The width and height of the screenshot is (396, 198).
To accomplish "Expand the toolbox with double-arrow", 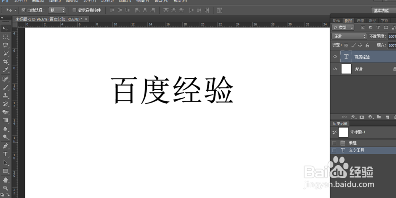I will click(2, 18).
